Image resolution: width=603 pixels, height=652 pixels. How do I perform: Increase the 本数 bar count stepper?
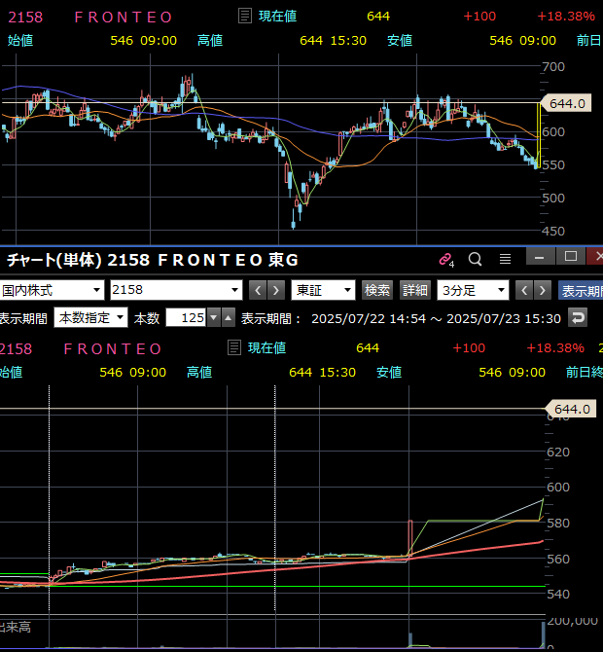click(229, 318)
